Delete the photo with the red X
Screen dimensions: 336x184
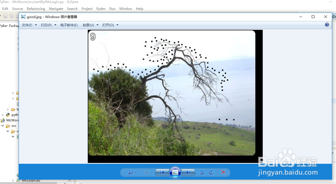(x=223, y=173)
